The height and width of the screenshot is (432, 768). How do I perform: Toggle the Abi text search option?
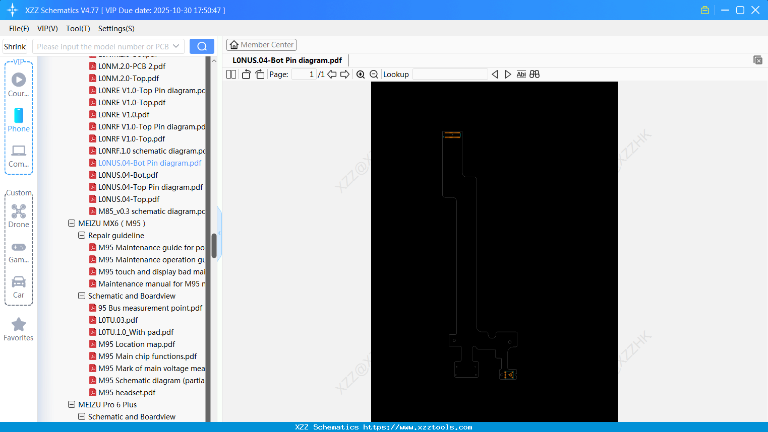coord(521,74)
